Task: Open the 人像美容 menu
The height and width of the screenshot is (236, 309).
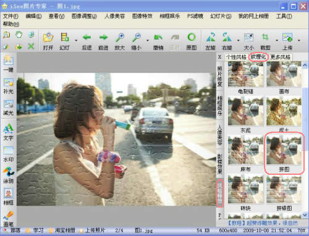Action: (114, 16)
